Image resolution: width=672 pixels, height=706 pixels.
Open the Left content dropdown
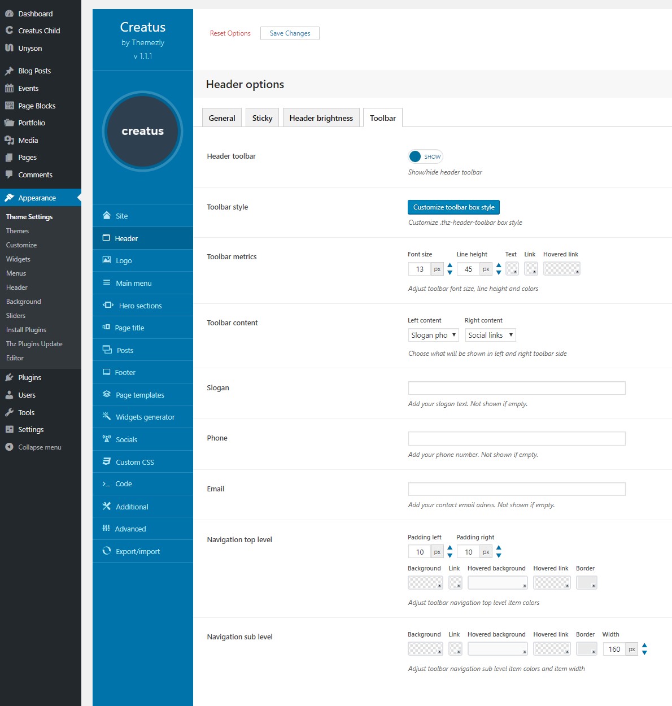433,335
